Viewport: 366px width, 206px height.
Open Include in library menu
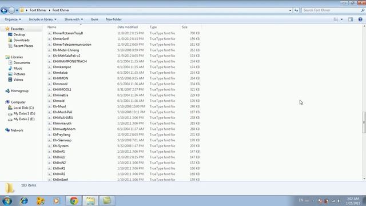(42, 19)
